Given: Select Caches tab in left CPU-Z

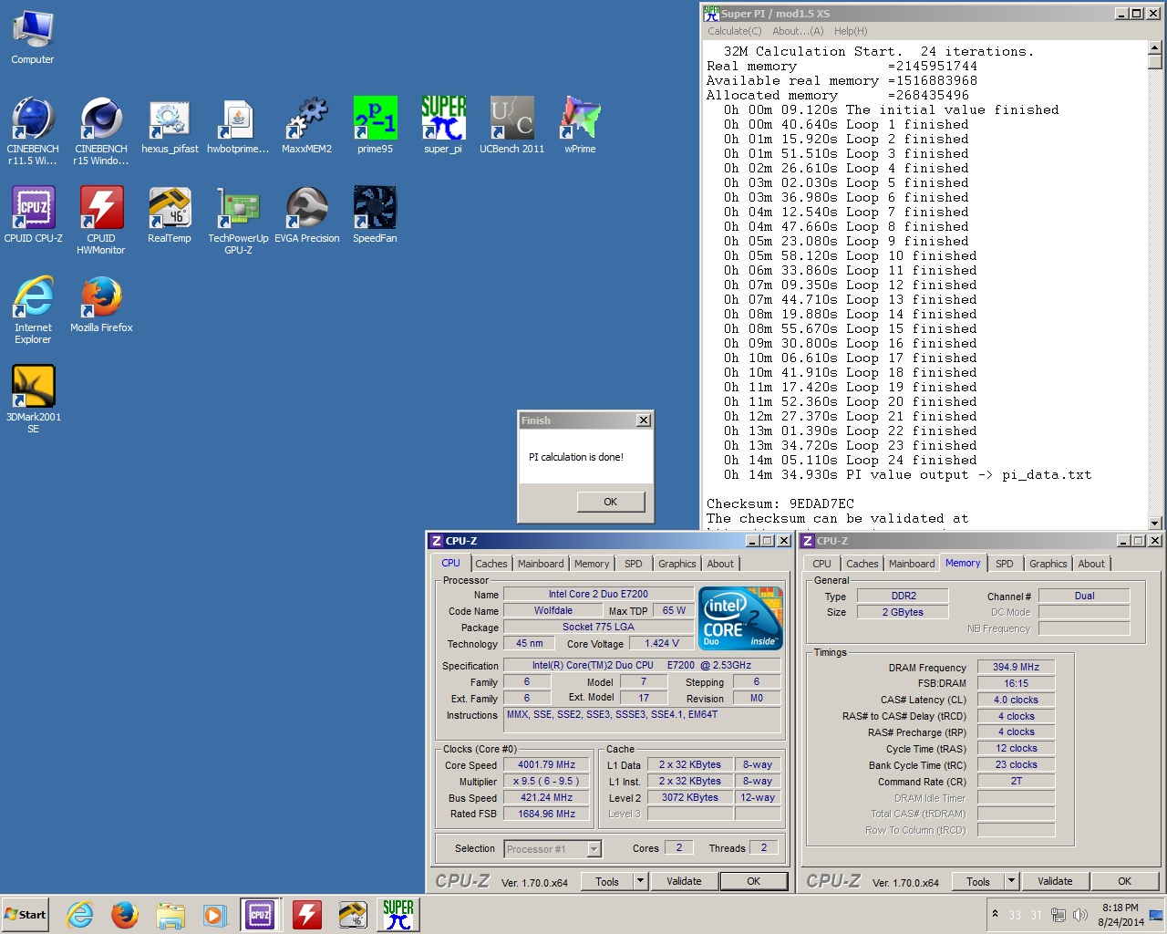Looking at the screenshot, I should pyautogui.click(x=491, y=564).
